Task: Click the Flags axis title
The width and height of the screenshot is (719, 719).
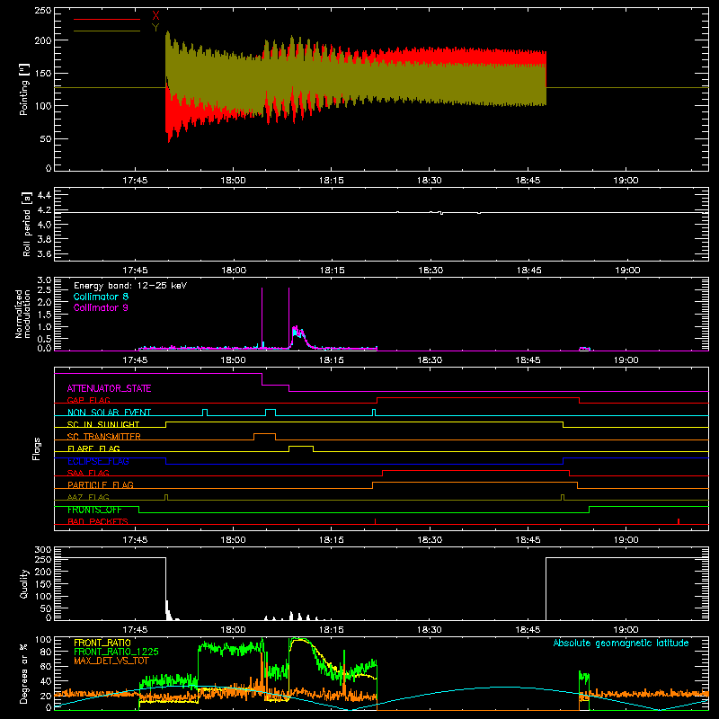Action: click(36, 448)
